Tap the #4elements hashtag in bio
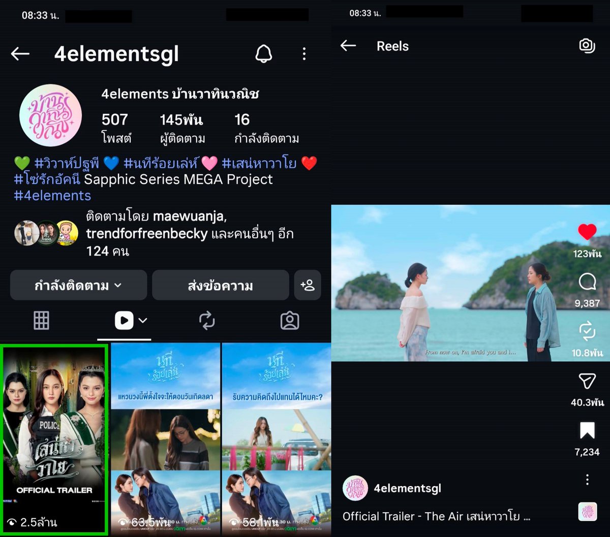This screenshot has height=537, width=610. [52, 196]
